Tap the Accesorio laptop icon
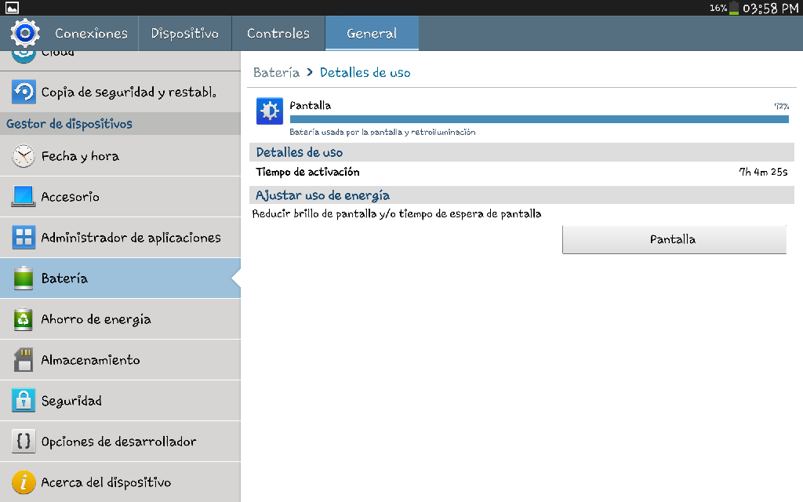This screenshot has height=502, width=803. 24,197
